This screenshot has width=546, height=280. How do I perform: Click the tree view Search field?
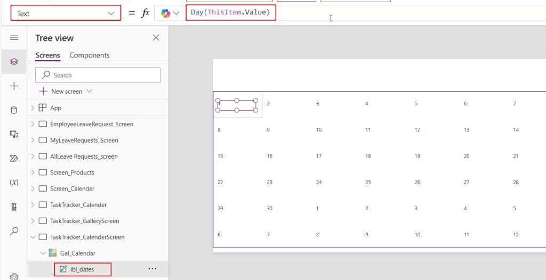(98, 75)
